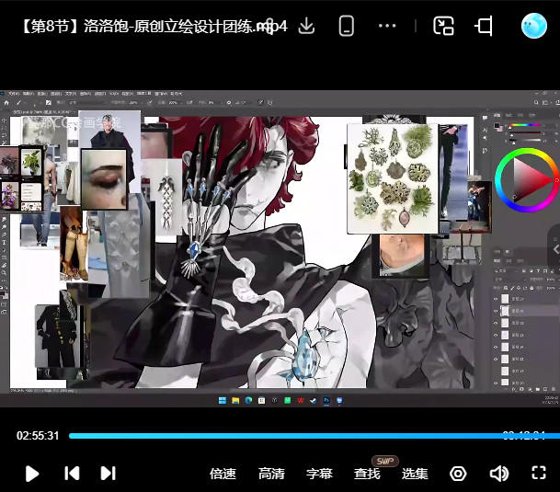
Task: Open the 倍速 playback speed options
Action: (x=223, y=474)
